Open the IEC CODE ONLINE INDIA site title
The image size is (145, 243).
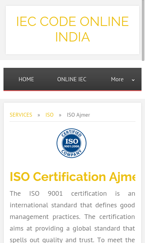72,29
